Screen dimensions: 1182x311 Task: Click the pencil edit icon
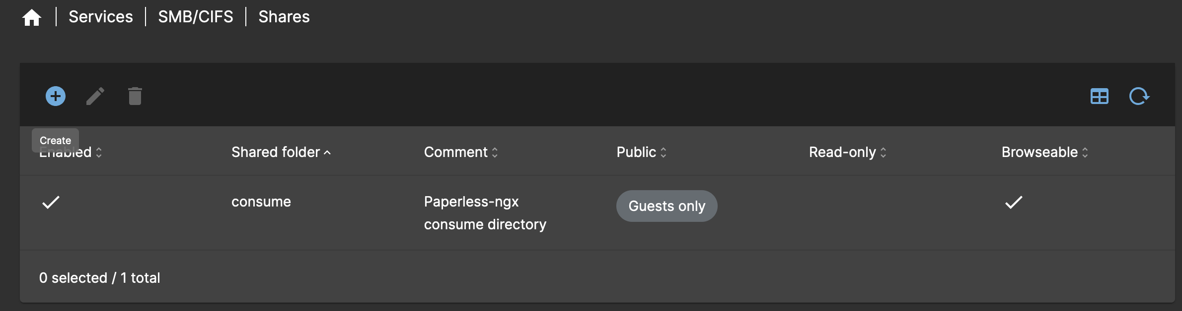coord(95,96)
